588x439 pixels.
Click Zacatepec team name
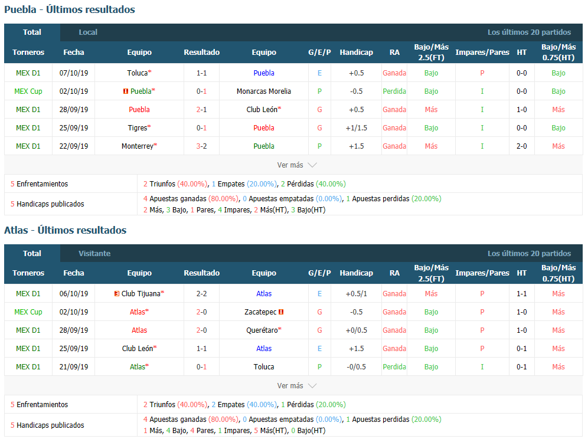pyautogui.click(x=260, y=312)
